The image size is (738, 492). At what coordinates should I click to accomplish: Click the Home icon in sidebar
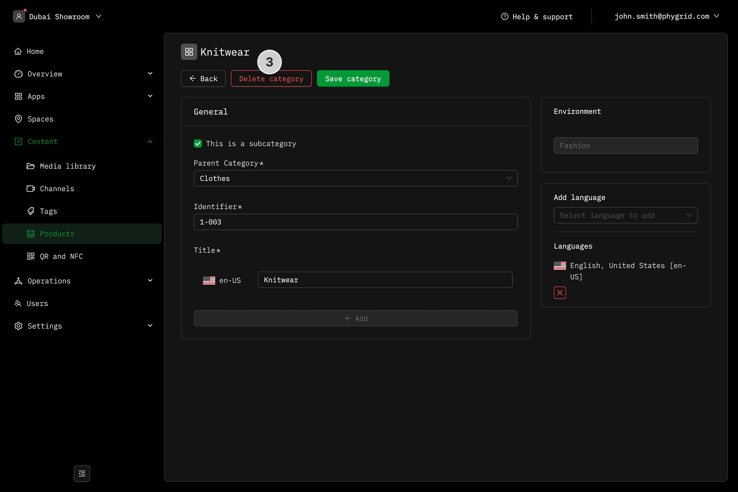pyautogui.click(x=18, y=51)
